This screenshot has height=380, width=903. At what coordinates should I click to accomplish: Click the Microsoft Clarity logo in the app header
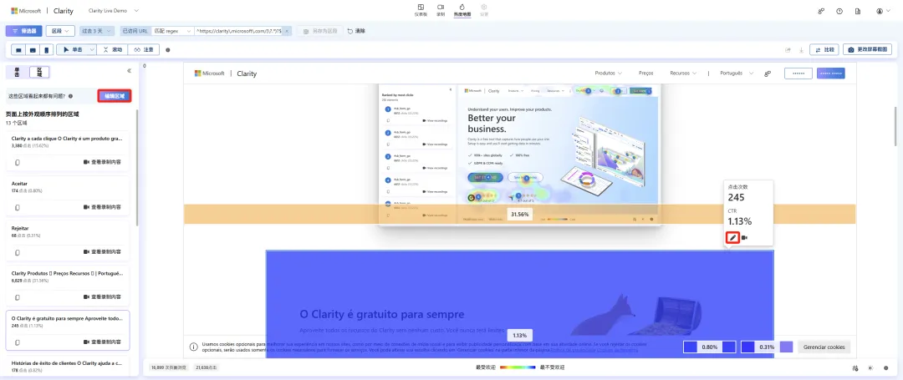[x=43, y=11]
